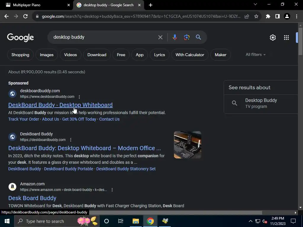Click the horizontal scrollbar right arrow
303x227 pixels.
[x=295, y=213]
